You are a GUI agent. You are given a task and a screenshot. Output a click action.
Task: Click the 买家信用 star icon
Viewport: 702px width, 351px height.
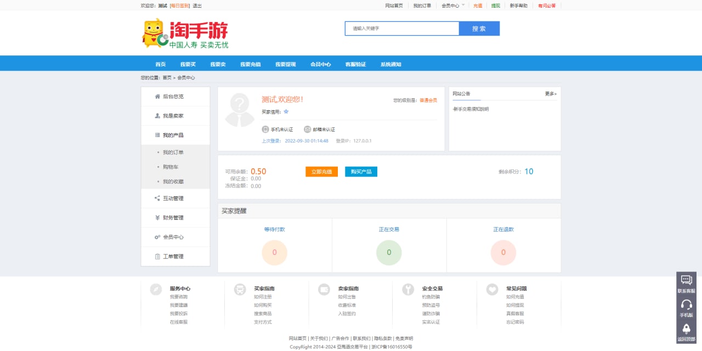(286, 112)
